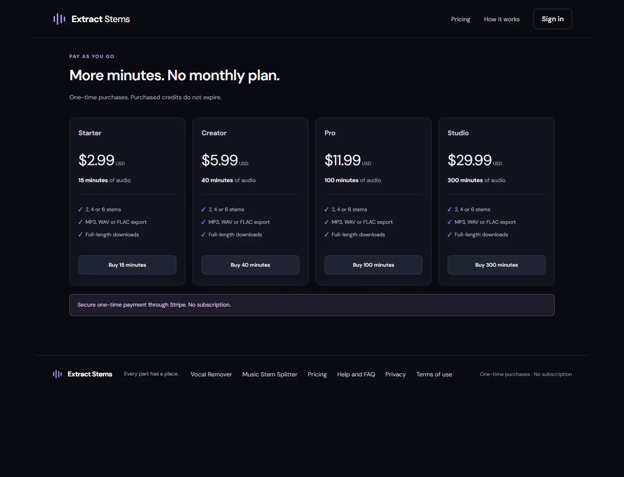The image size is (624, 477).
Task: Click the Stripe secure payment notice banner
Action: (312, 305)
